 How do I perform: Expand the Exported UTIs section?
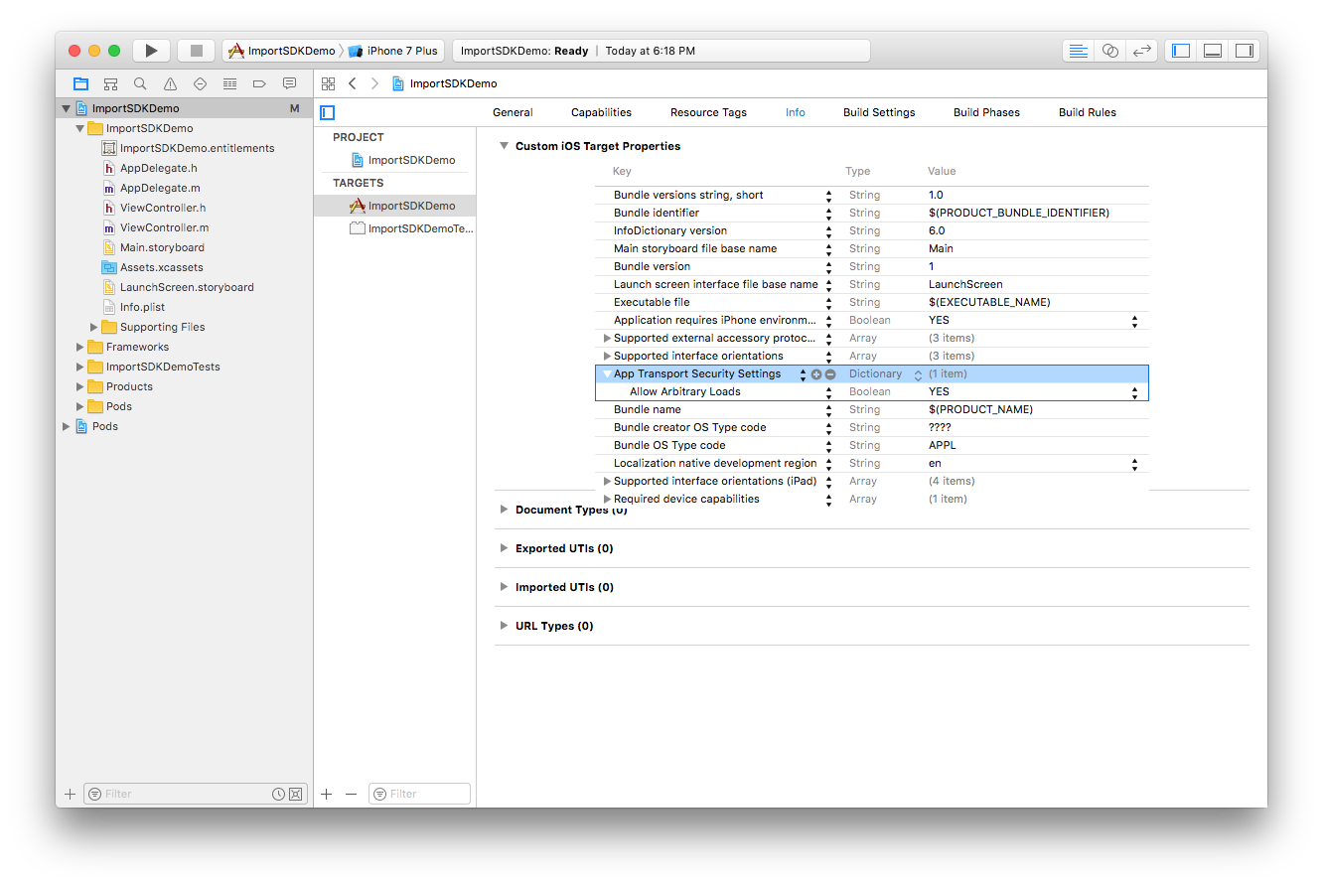point(504,548)
